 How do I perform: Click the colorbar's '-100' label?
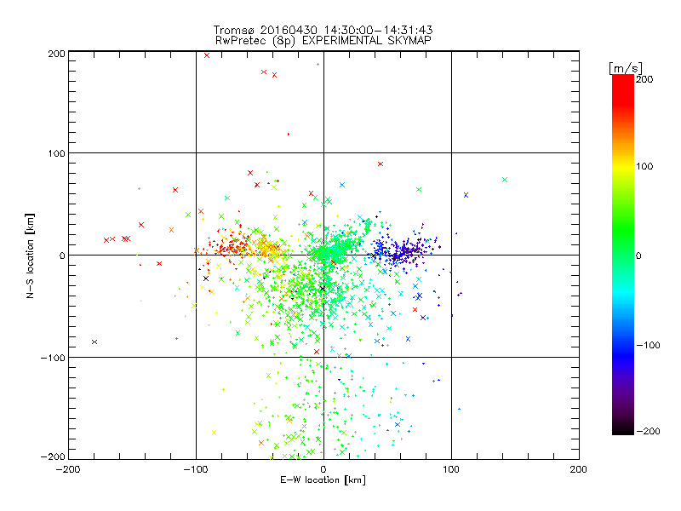pyautogui.click(x=648, y=345)
